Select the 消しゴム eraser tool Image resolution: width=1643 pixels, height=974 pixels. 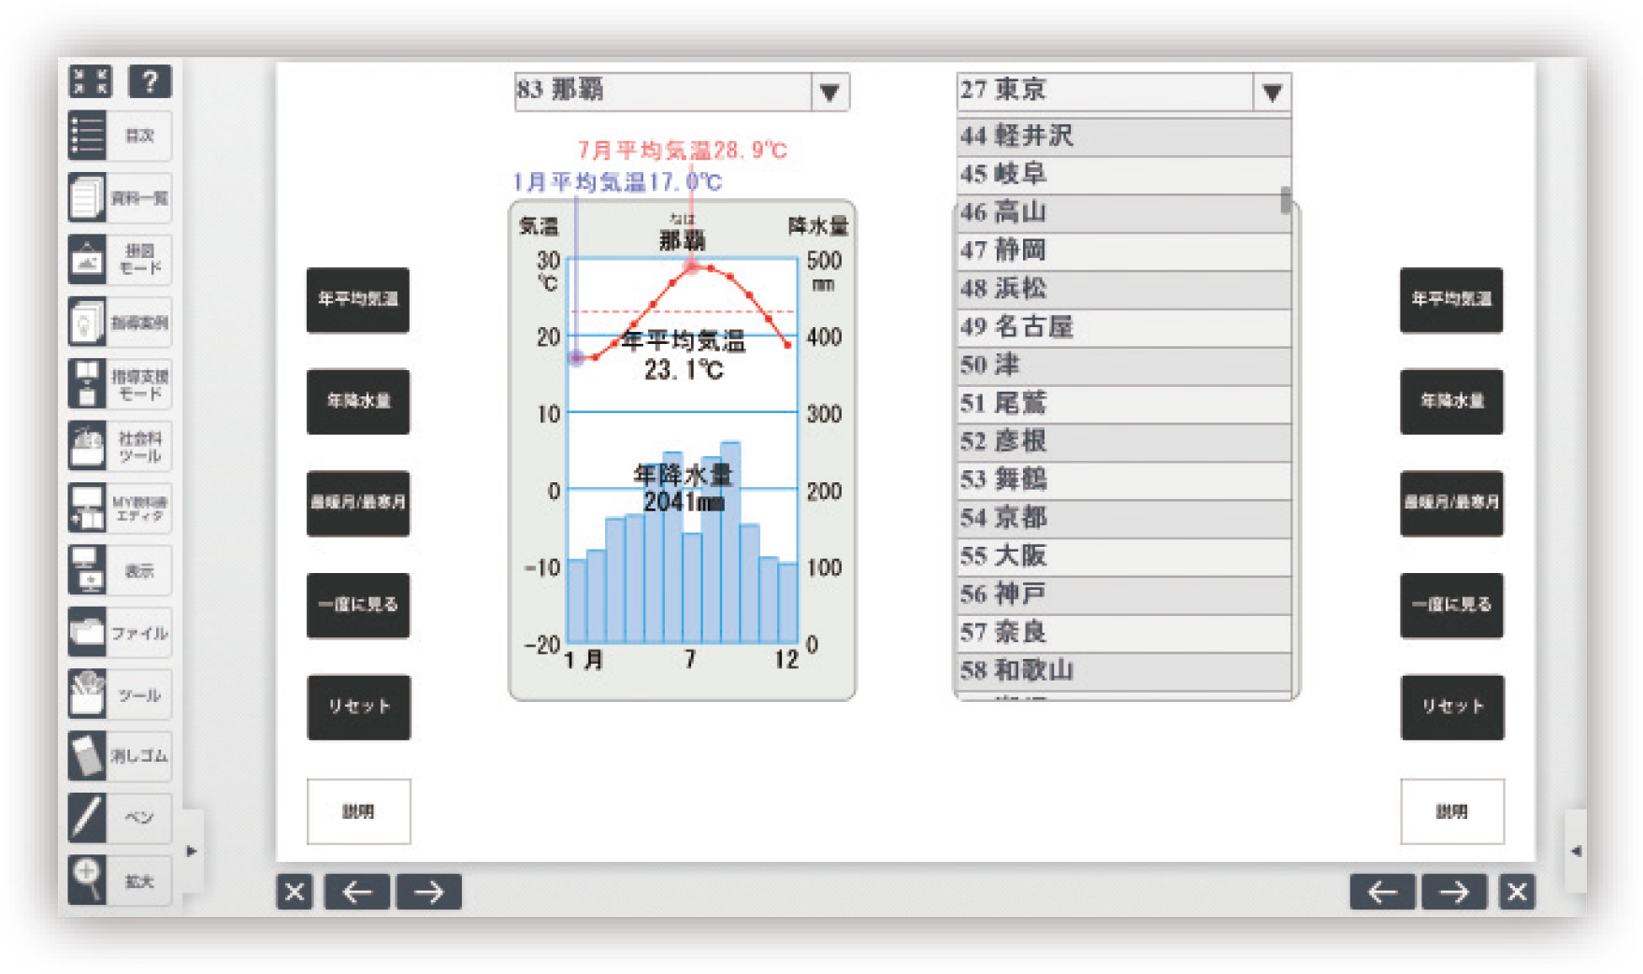coord(119,755)
